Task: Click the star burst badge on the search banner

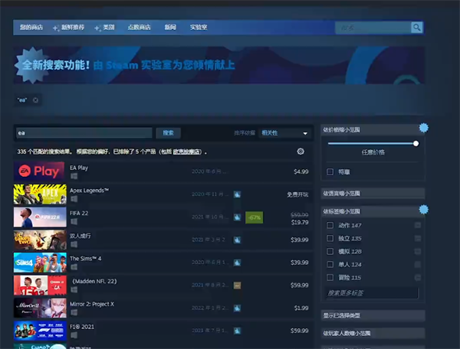Action: point(32,65)
